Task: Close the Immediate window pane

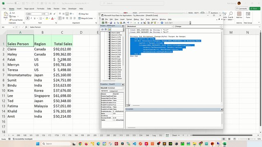Action: 222,109
